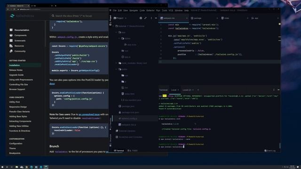Click the Resources icon in the docs sidebar

[11, 46]
